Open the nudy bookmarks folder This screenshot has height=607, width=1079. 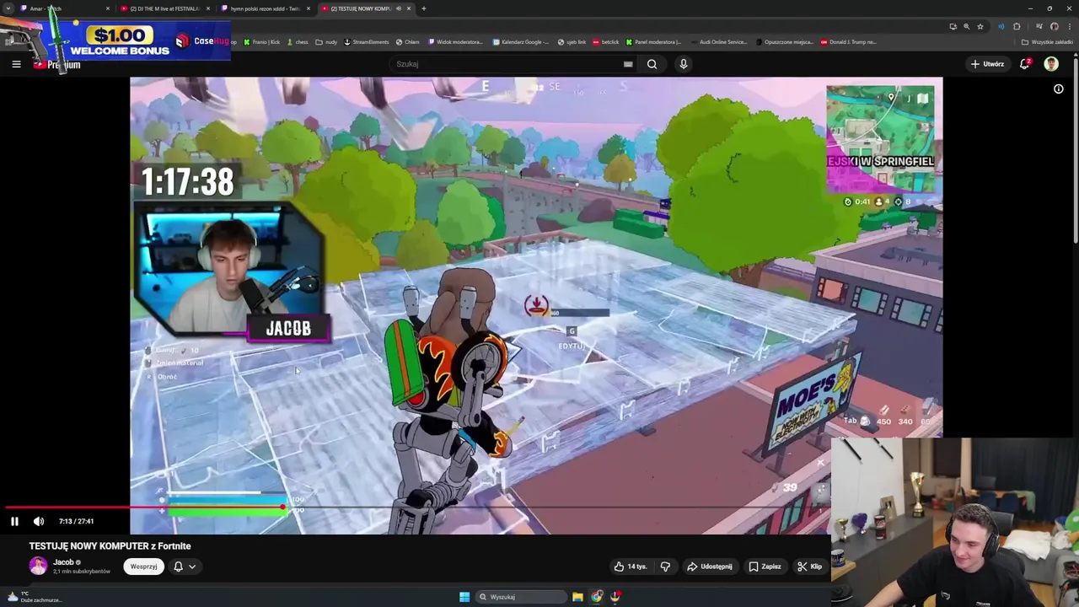tap(327, 41)
